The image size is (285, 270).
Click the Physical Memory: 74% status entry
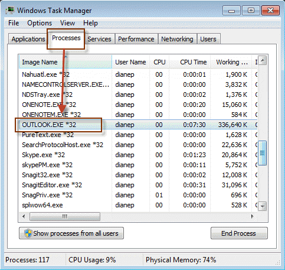coord(181,260)
